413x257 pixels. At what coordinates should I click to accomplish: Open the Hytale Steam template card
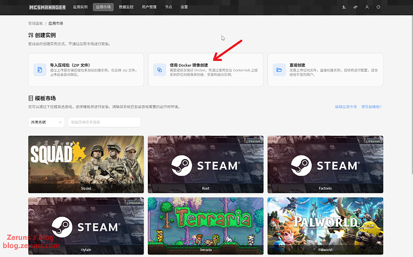coord(86,226)
